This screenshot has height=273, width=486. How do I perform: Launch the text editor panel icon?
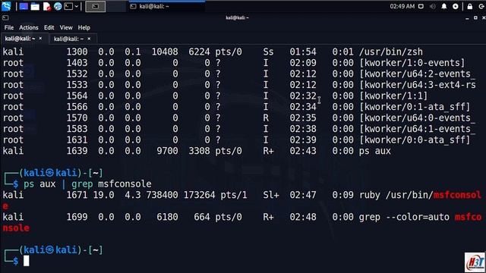point(46,7)
